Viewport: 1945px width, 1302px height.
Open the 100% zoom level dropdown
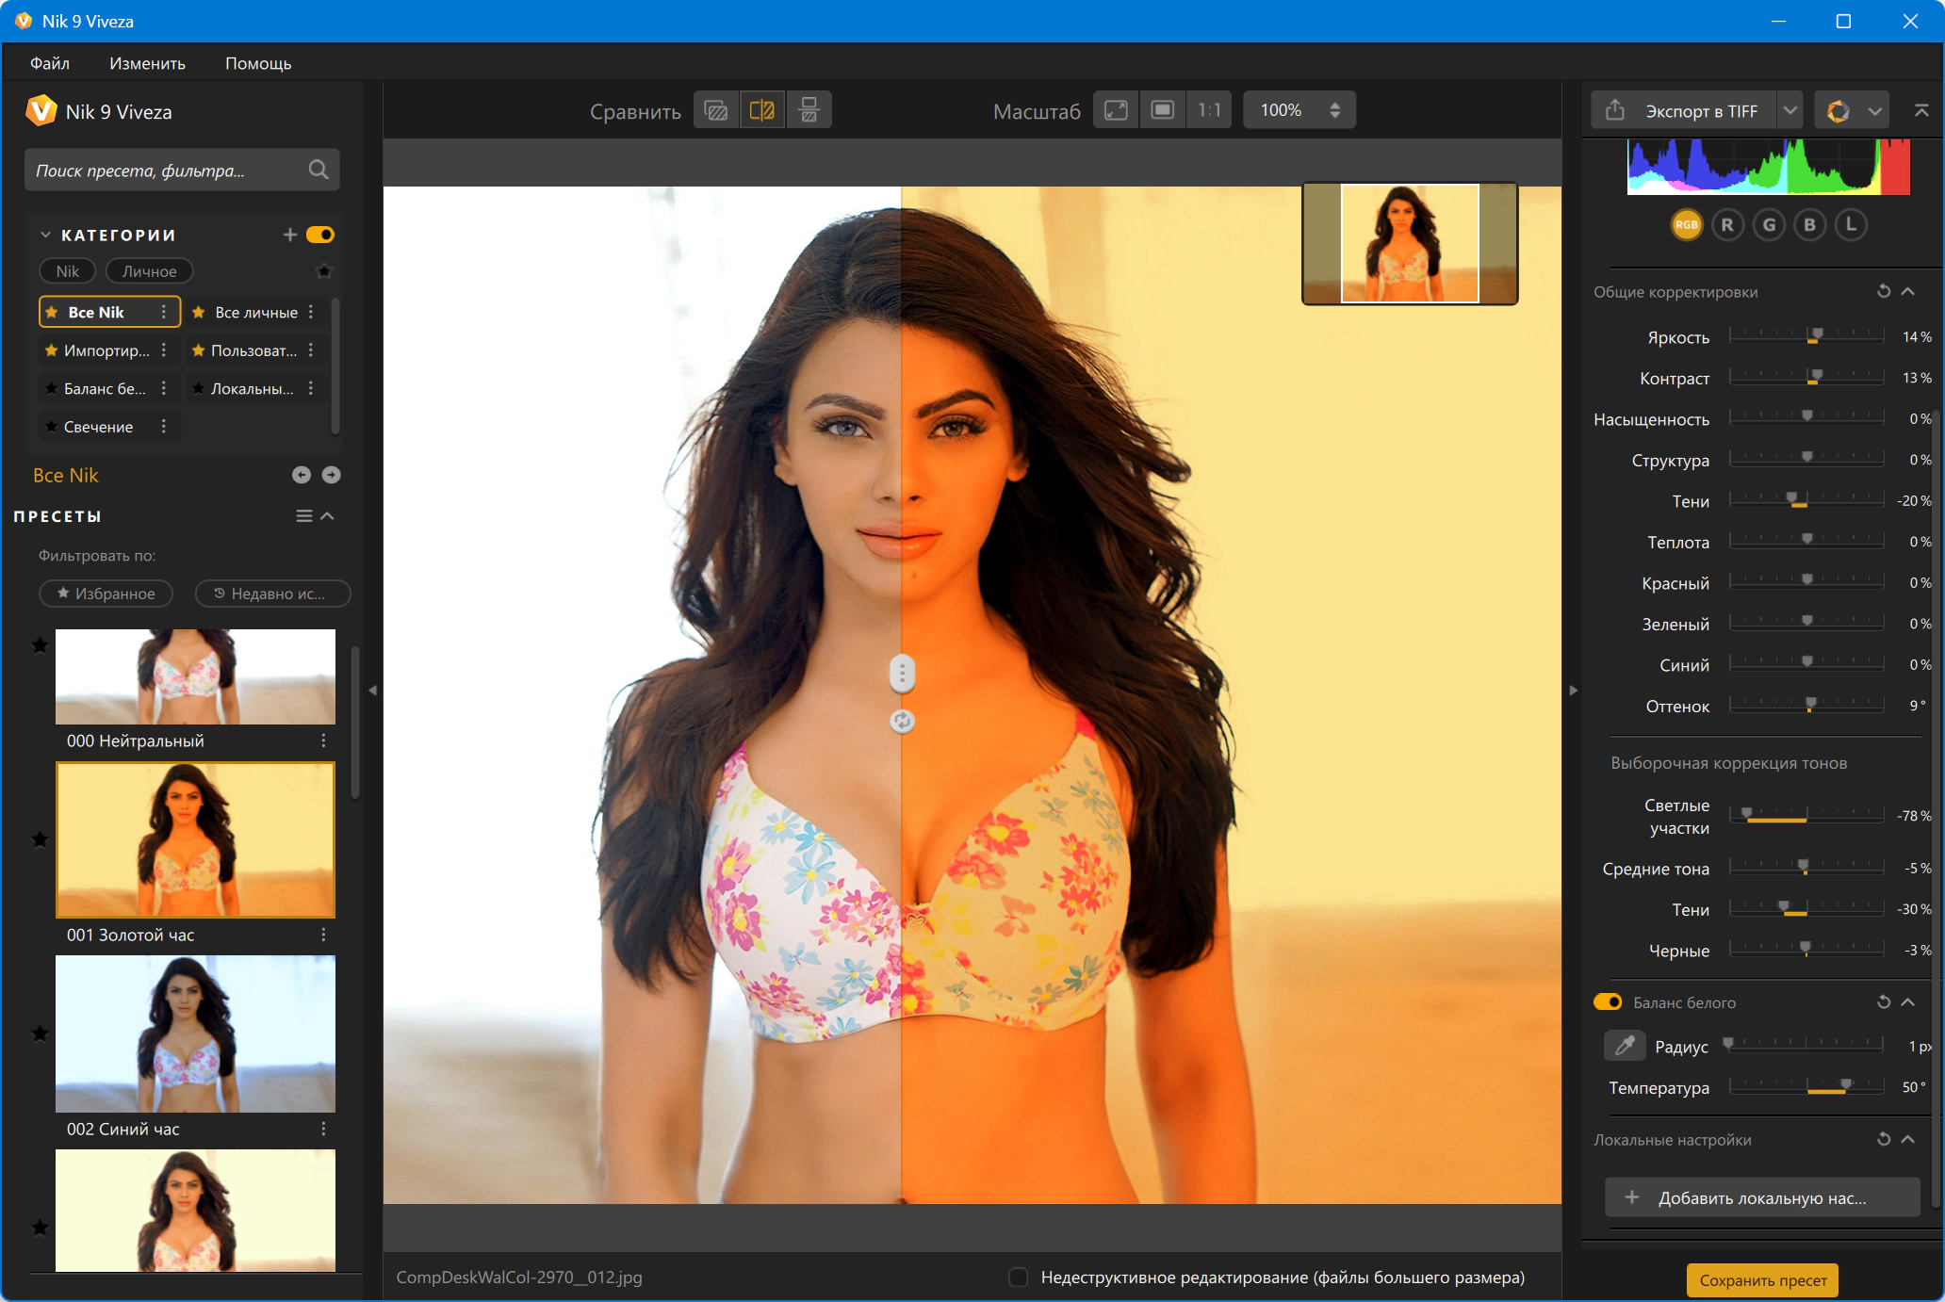pyautogui.click(x=1299, y=110)
